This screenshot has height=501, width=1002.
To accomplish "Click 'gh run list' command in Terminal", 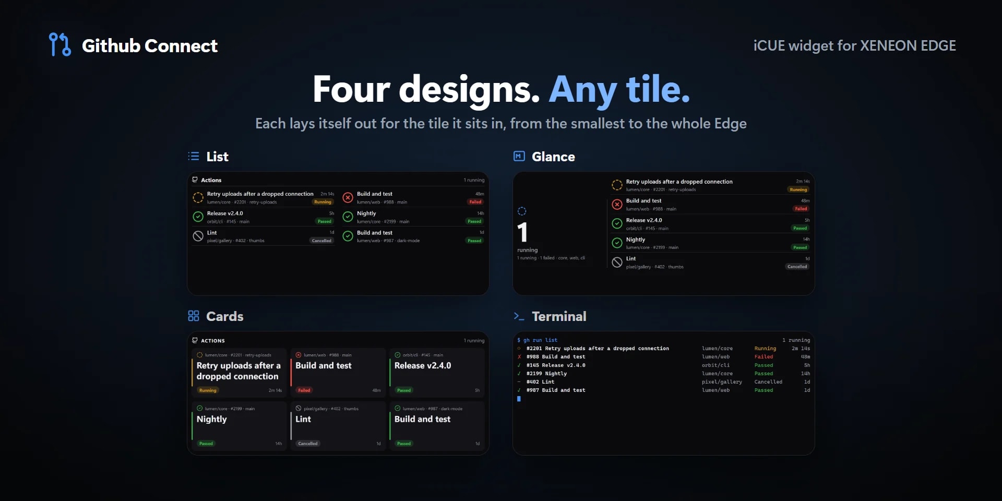I will [x=541, y=340].
